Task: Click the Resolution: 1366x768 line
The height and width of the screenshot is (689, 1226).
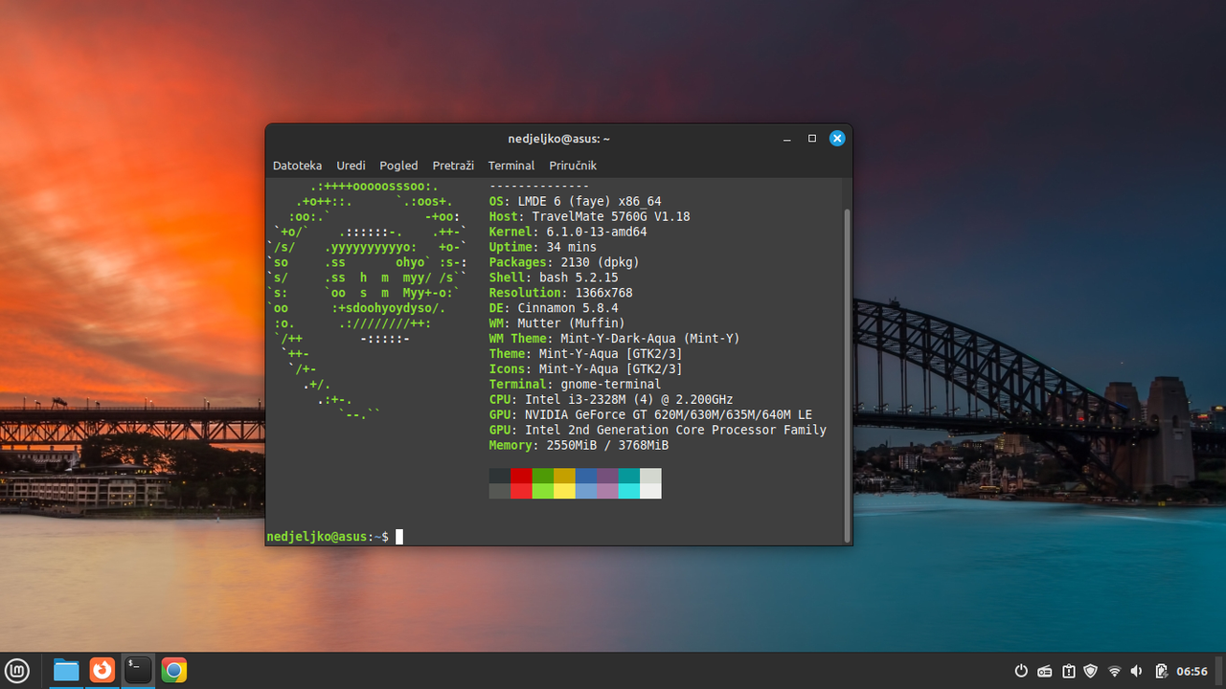Action: point(560,293)
